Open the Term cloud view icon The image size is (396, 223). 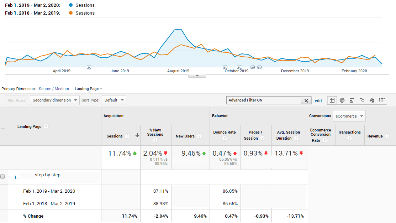(372, 100)
